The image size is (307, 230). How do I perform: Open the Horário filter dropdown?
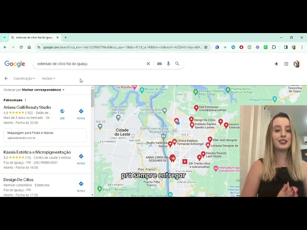(48, 79)
